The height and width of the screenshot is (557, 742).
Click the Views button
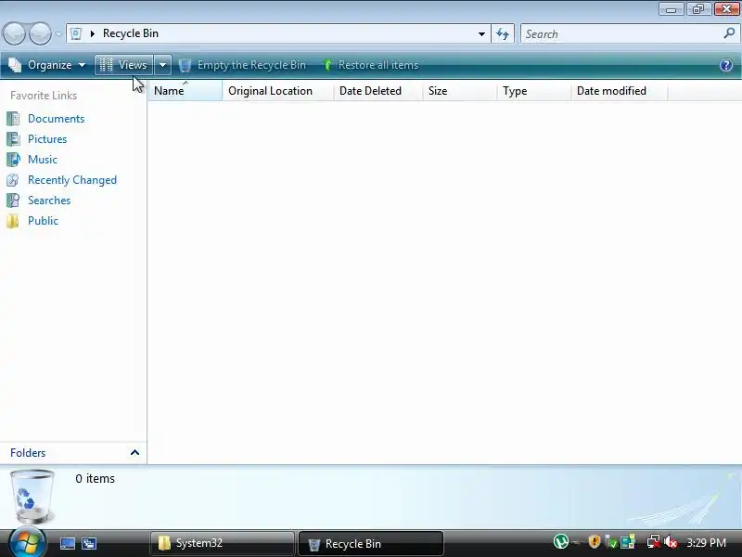(124, 65)
